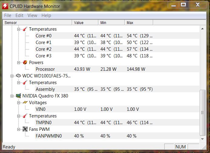Click the scrollbar down arrow
The image size is (210, 153).
[202, 139]
